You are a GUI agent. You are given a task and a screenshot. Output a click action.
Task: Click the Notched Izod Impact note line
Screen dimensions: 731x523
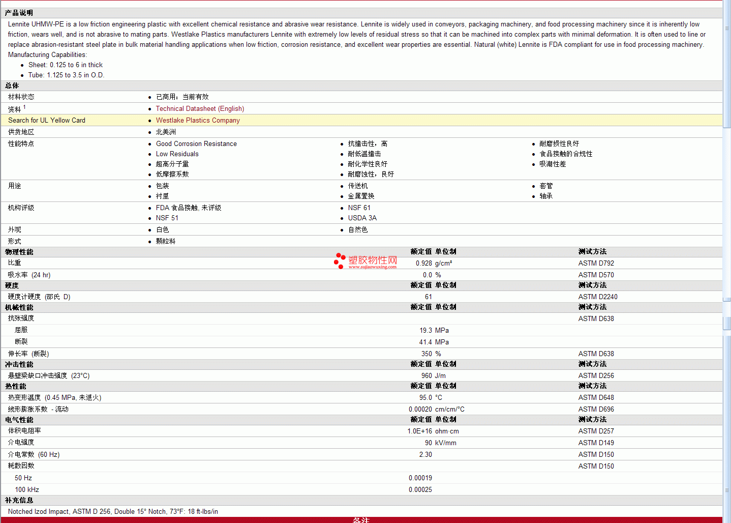click(113, 511)
